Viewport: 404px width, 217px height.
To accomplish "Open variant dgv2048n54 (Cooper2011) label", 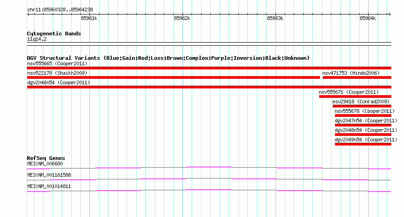I will 366,130.
